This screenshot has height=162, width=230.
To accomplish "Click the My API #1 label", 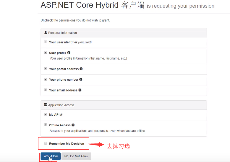I will [56, 114].
